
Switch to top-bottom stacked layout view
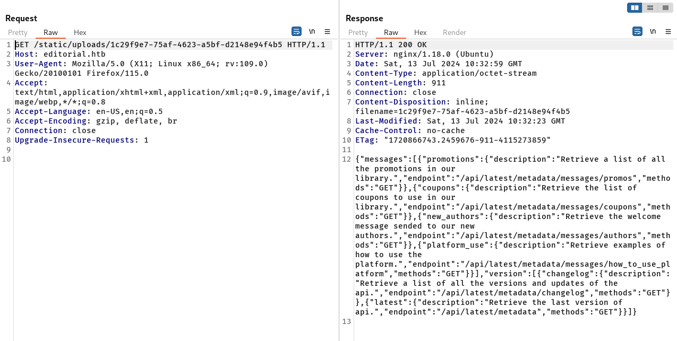(650, 8)
